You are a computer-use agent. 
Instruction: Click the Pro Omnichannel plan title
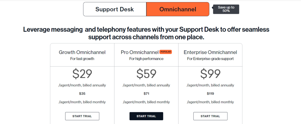[139, 52]
